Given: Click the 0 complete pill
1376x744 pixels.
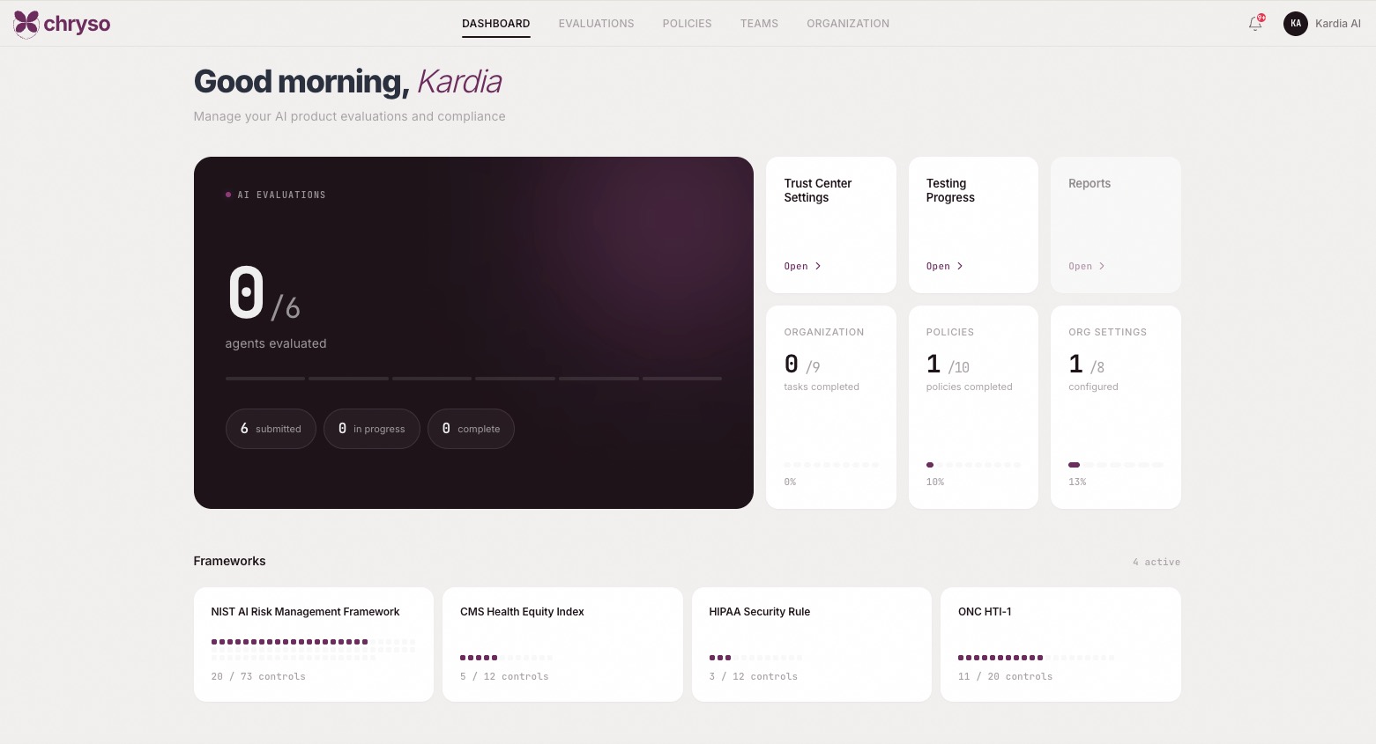Looking at the screenshot, I should pyautogui.click(x=471, y=429).
